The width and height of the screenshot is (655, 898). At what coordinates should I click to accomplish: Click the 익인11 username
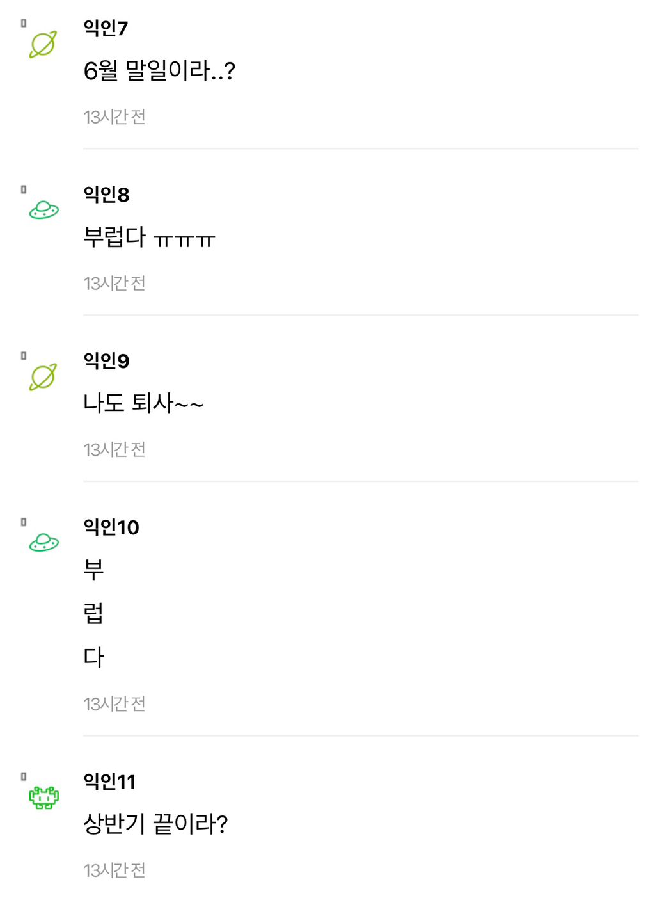point(109,782)
